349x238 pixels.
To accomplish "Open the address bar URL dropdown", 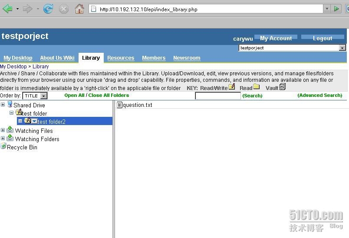I will (x=327, y=9).
